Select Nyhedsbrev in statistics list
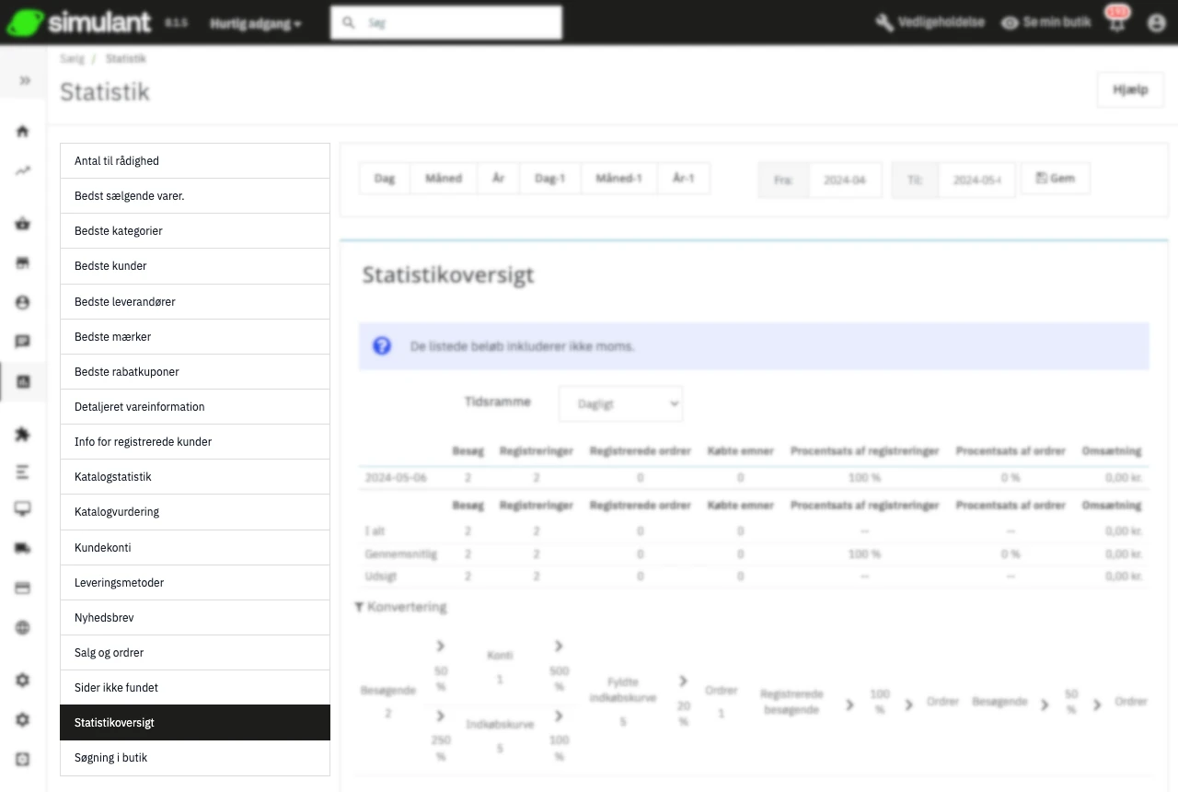The image size is (1178, 792). (194, 618)
